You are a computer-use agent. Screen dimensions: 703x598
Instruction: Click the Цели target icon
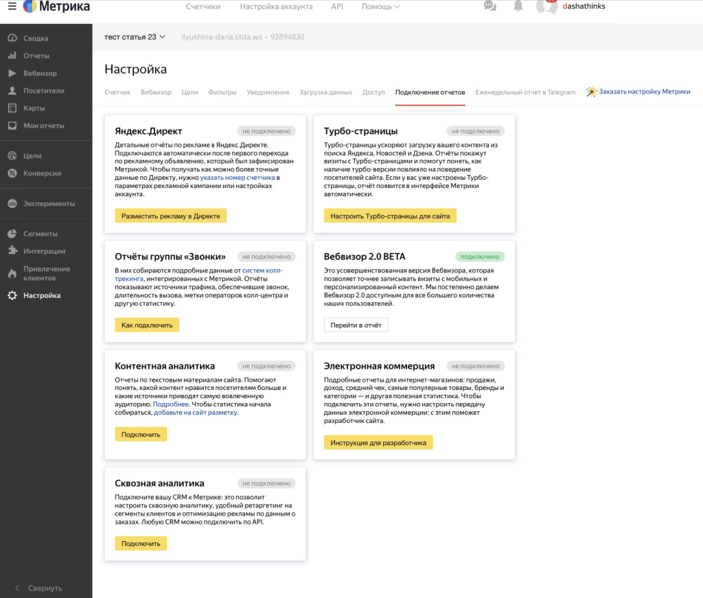point(12,156)
